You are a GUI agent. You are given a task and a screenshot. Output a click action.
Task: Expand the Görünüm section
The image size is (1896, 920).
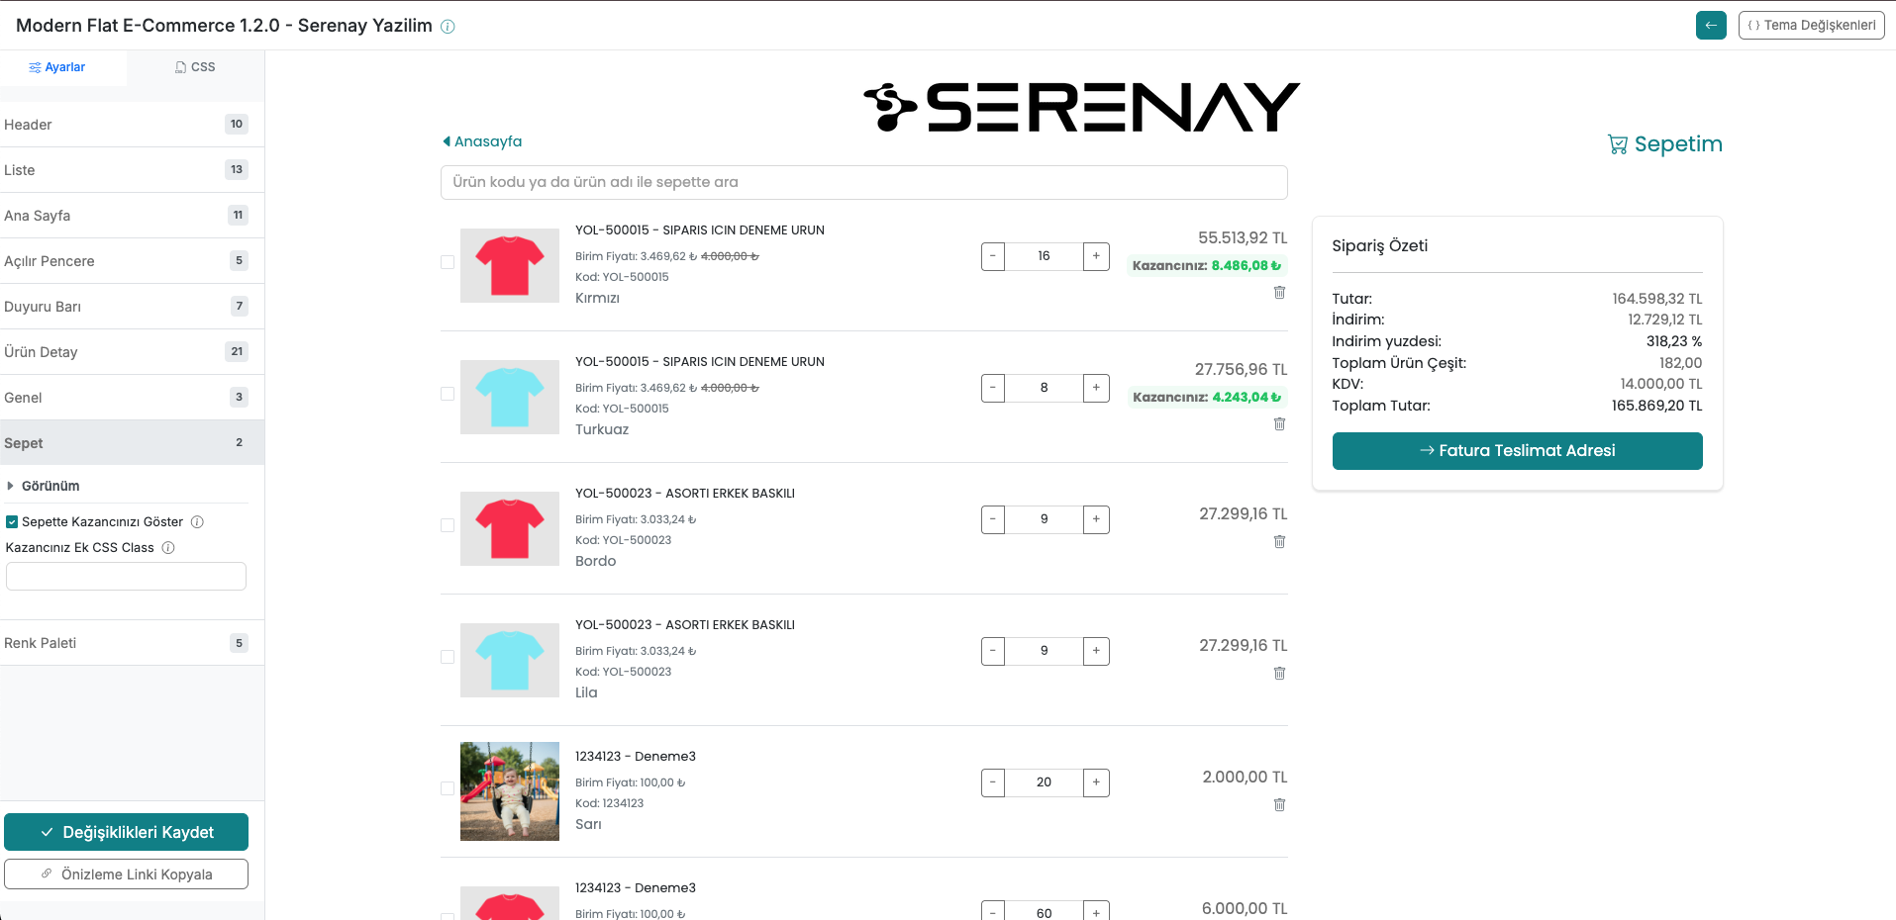pos(50,486)
